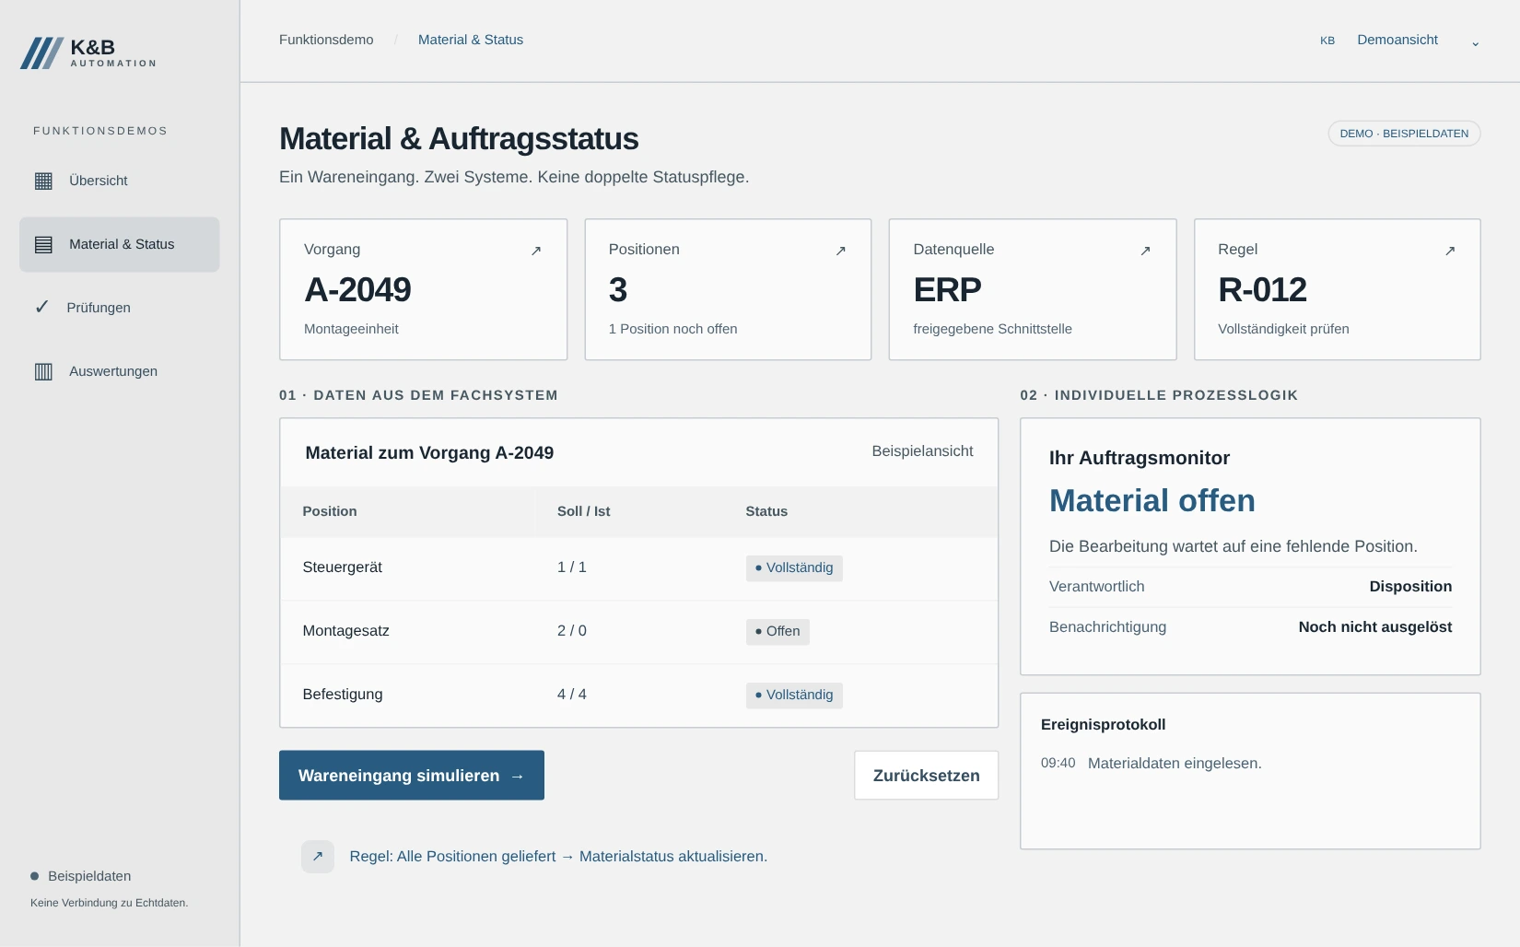Screen dimensions: 1520x947
Task: Open the Regel card arrow icon
Action: (x=1450, y=251)
